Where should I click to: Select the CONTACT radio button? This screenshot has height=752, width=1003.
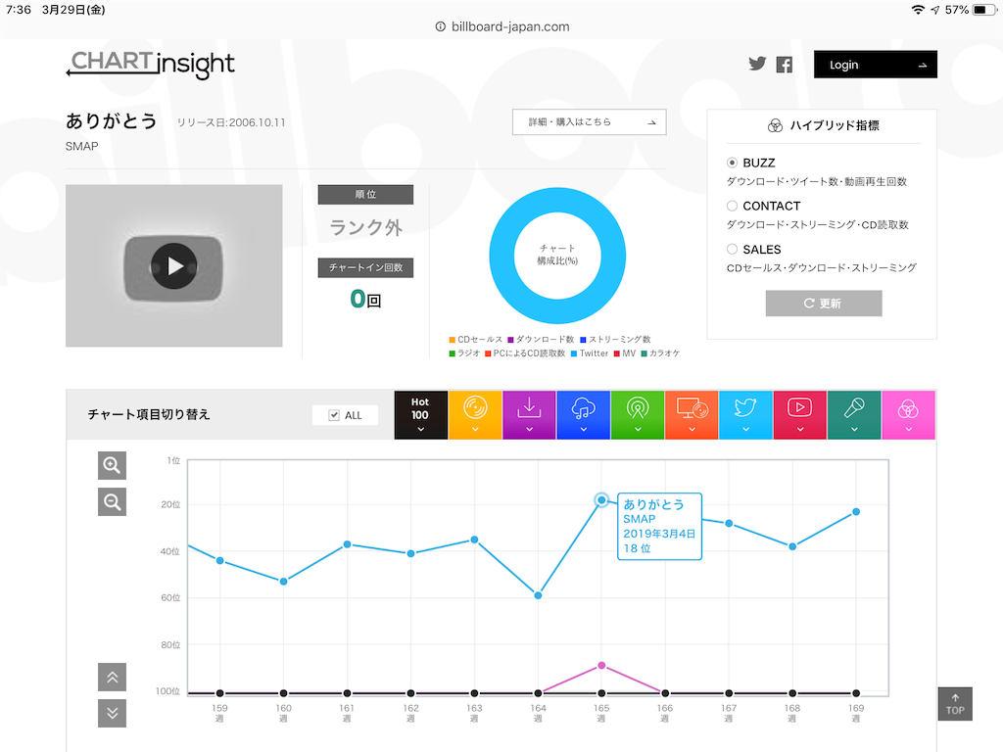pos(733,206)
